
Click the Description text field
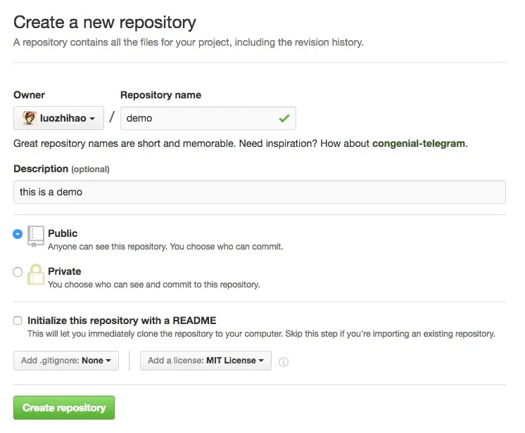[x=260, y=192]
